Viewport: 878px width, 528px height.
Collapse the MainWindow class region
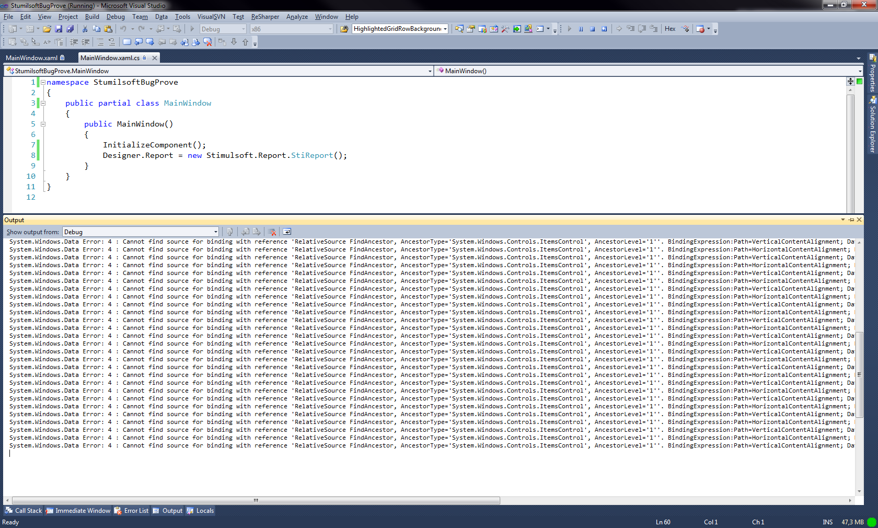pos(43,104)
